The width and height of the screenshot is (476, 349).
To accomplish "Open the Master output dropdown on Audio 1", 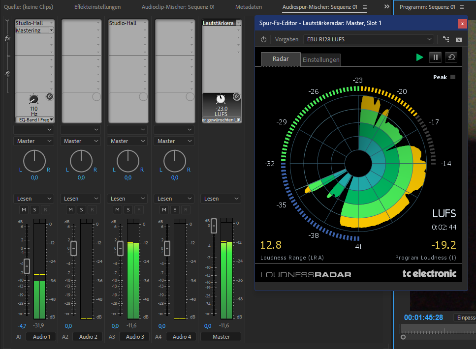I will 33,141.
